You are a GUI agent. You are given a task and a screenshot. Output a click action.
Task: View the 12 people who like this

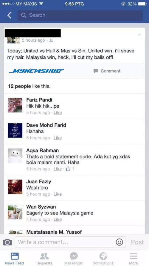(29, 86)
